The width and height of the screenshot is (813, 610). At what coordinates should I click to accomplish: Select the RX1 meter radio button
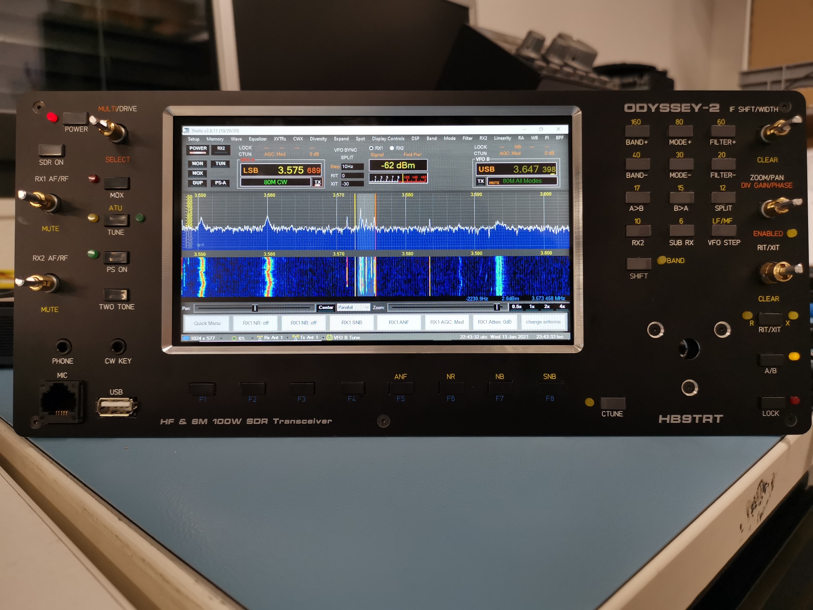[371, 148]
